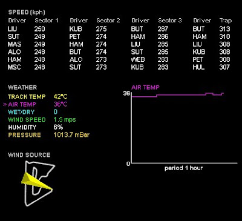
Task: Select WIND SPEED to graph it
Action: [x=42, y=120]
